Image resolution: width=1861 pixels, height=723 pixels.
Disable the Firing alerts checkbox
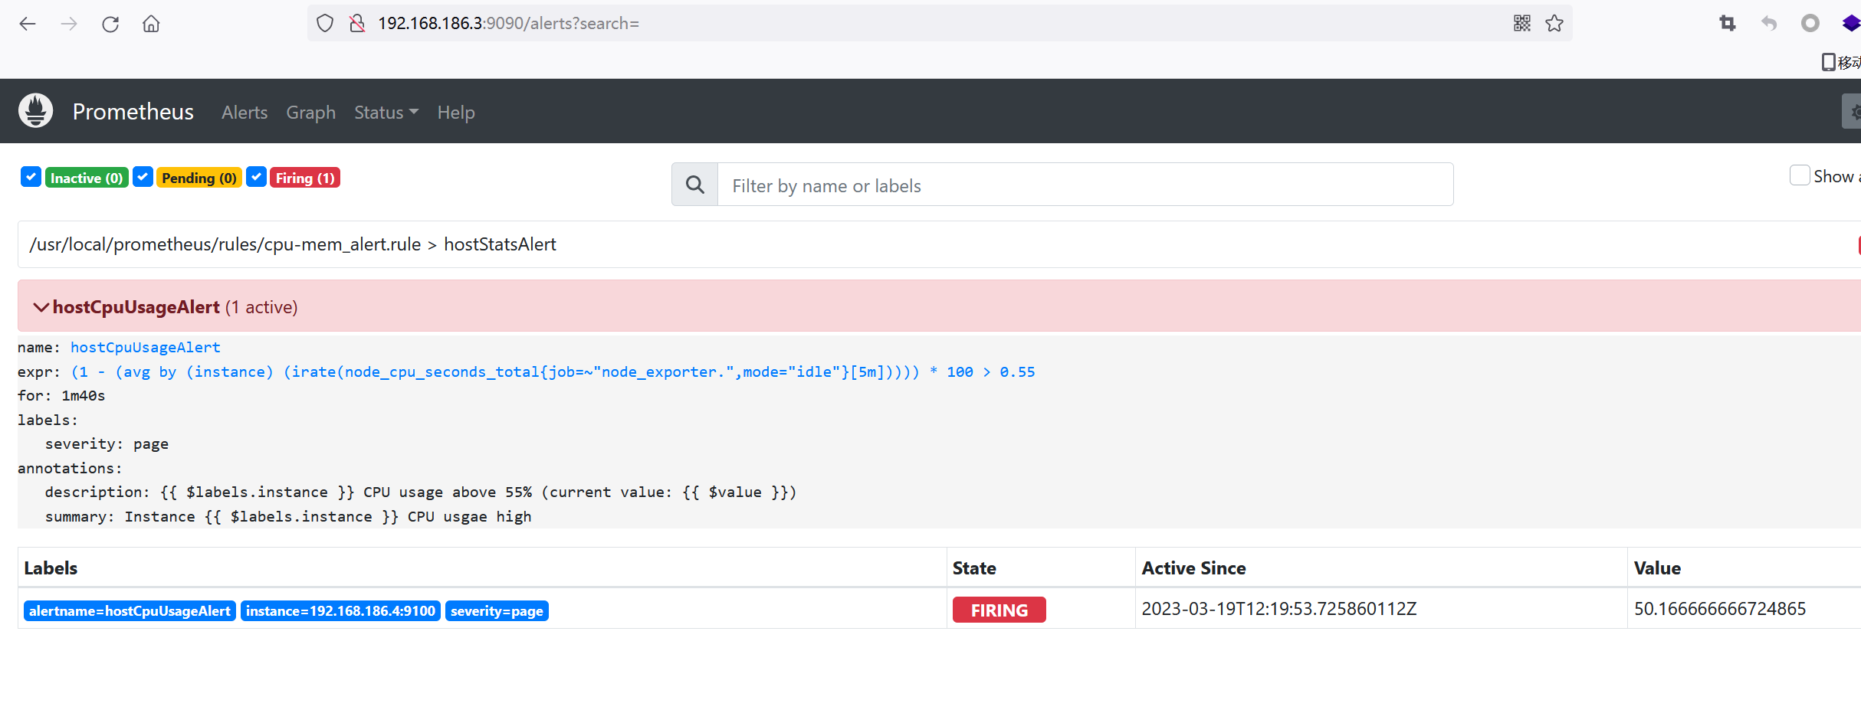pyautogui.click(x=257, y=178)
